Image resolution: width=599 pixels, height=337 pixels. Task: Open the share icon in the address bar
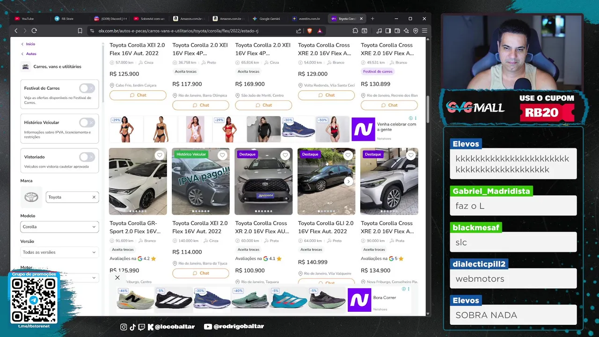point(299,31)
